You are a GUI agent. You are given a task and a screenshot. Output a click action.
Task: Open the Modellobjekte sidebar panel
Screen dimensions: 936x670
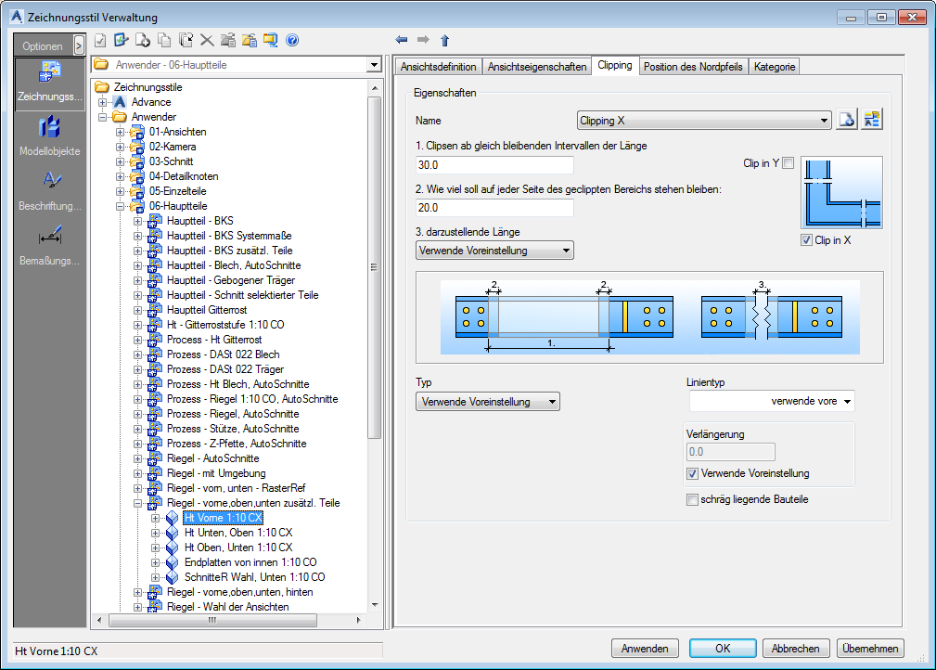pyautogui.click(x=50, y=136)
